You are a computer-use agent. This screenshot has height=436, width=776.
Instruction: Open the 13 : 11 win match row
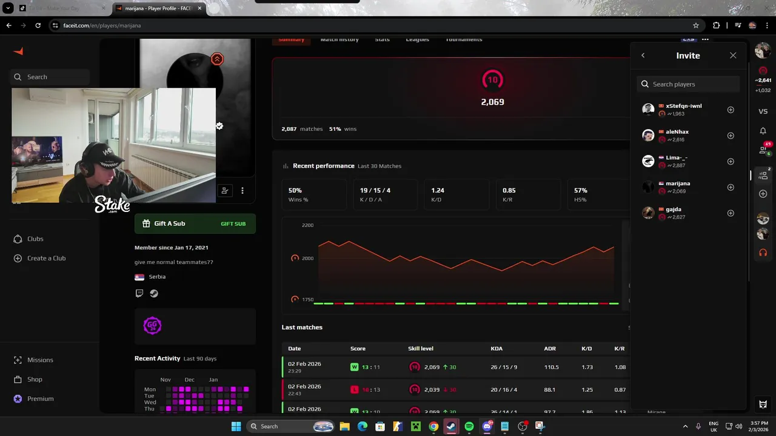[x=456, y=367]
